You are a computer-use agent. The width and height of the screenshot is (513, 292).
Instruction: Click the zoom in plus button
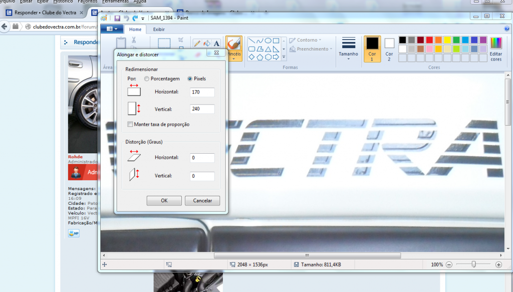498,264
